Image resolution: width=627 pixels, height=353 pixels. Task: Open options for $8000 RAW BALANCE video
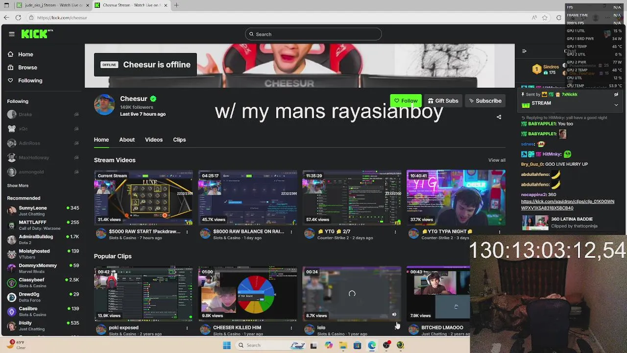[x=291, y=232]
